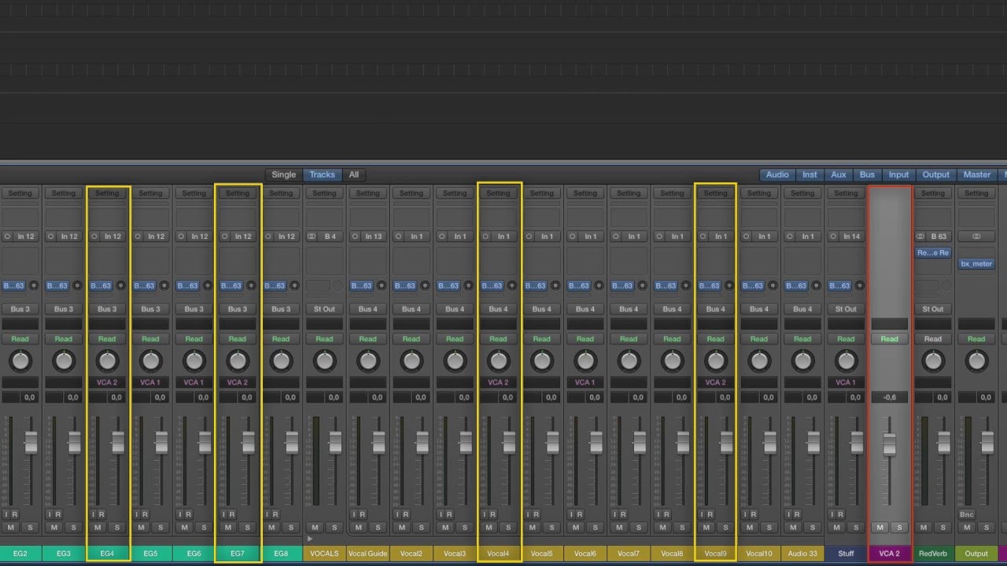Image resolution: width=1007 pixels, height=566 pixels.
Task: Open the Setting button on RedVerb strip
Action: [933, 193]
